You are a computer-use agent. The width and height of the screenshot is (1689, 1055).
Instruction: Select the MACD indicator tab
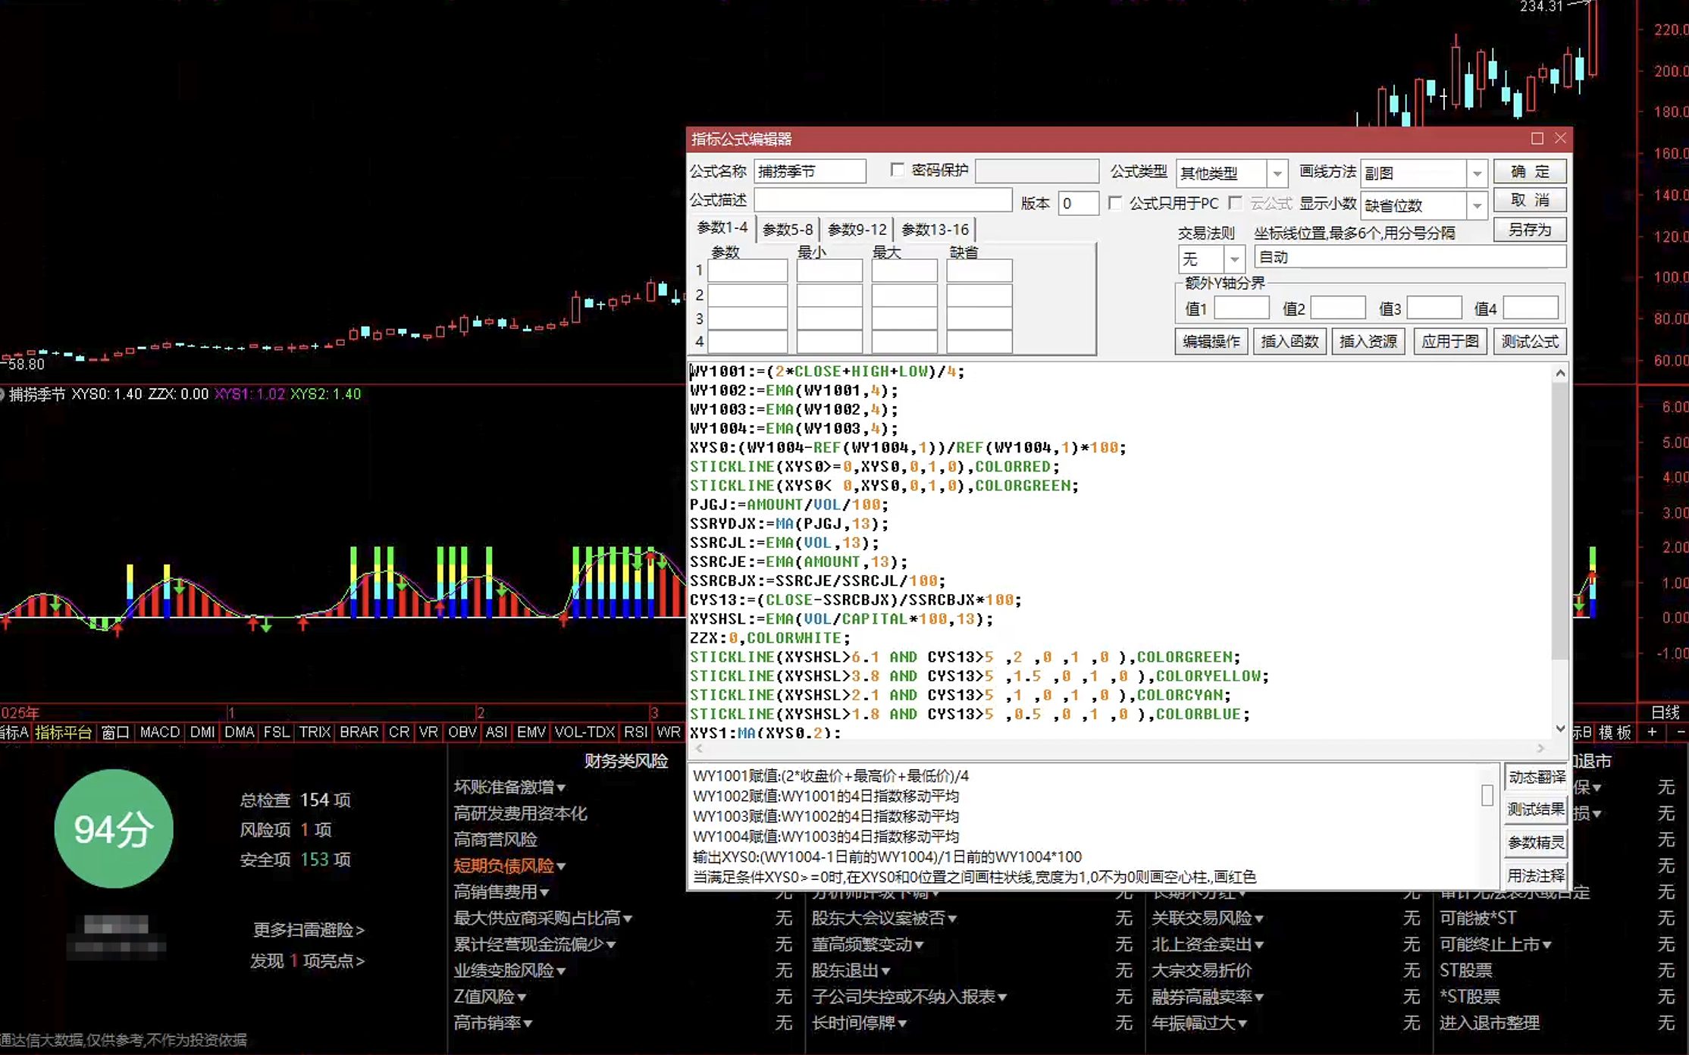point(160,732)
